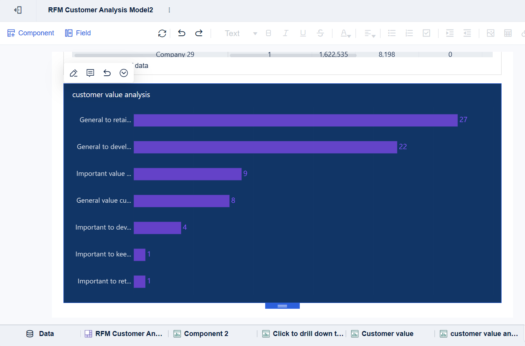Click the Component button
The height and width of the screenshot is (346, 525).
(x=31, y=33)
